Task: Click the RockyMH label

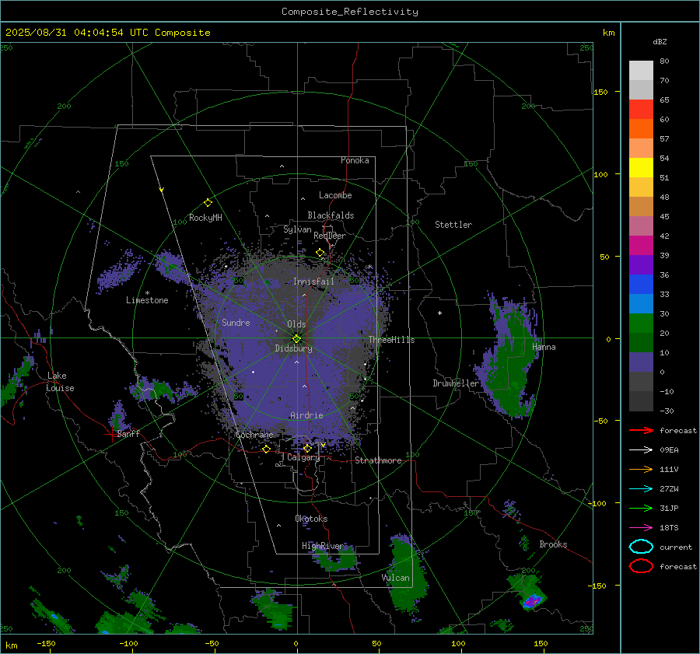Action: [x=205, y=218]
